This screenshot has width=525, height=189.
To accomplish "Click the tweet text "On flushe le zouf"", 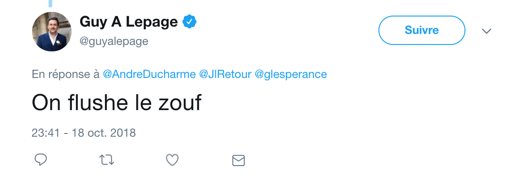I will 116,103.
